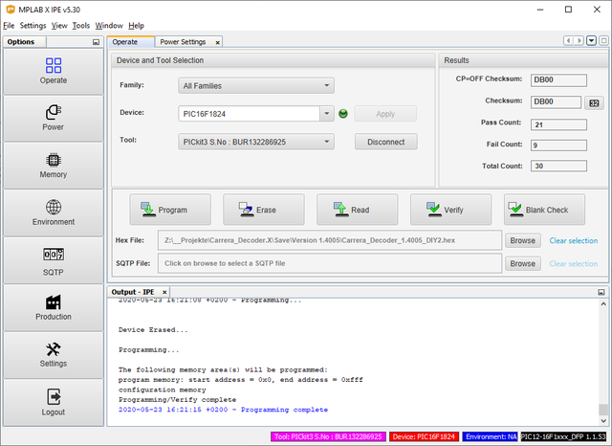Browse for an SQTP file

click(523, 263)
